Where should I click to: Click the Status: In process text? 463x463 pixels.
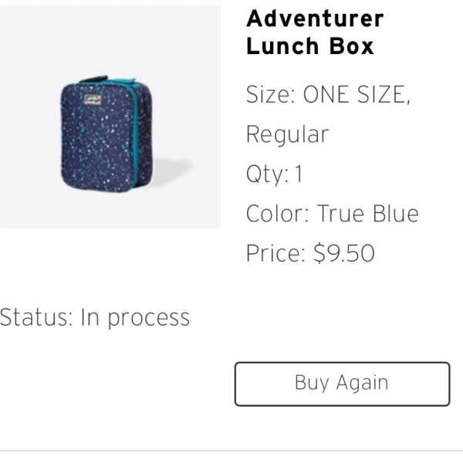[95, 318]
